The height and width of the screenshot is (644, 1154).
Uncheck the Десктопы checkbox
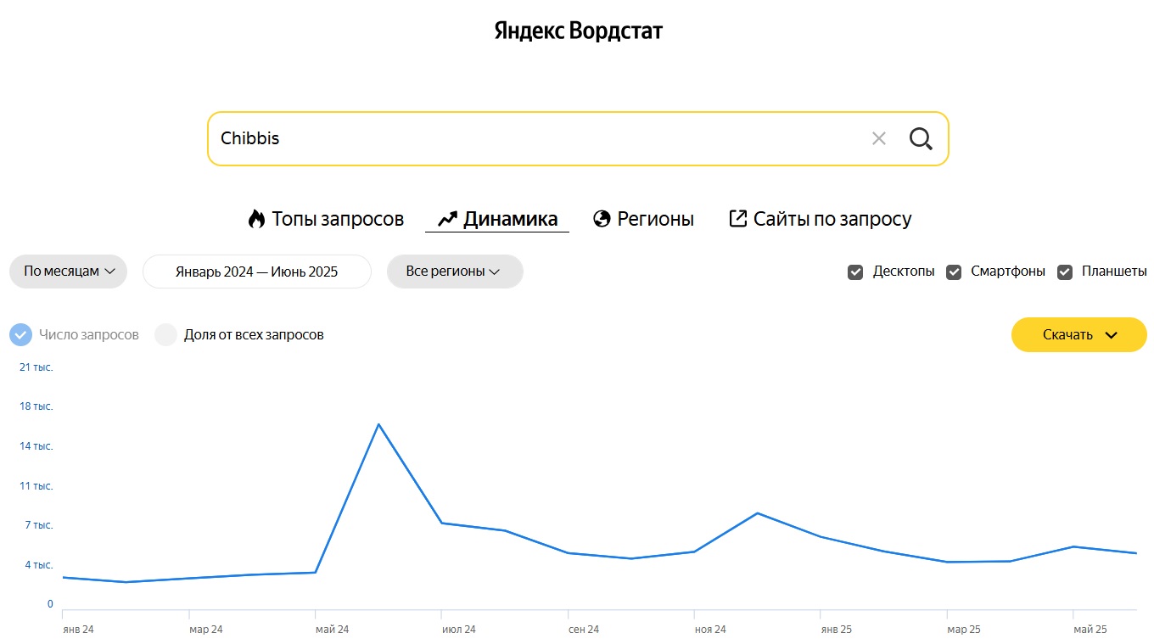pos(855,272)
